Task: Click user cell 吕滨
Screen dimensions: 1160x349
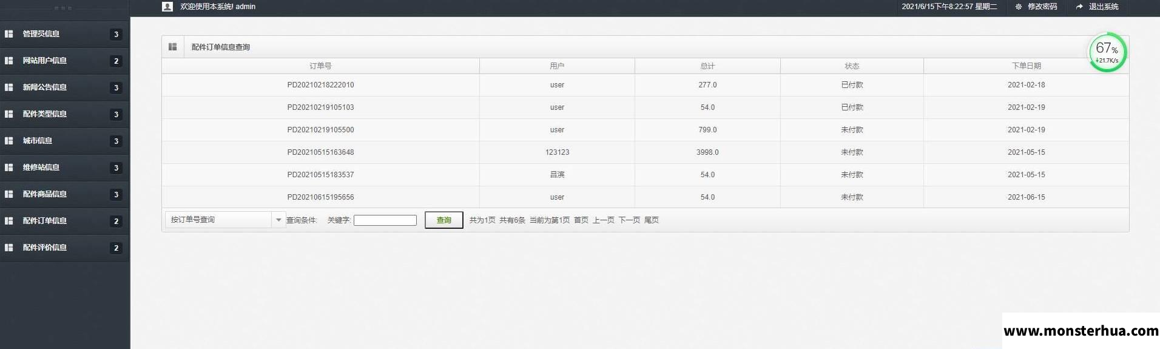Action: pyautogui.click(x=557, y=175)
